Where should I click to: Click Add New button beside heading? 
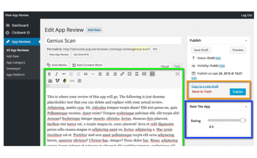(x=94, y=30)
